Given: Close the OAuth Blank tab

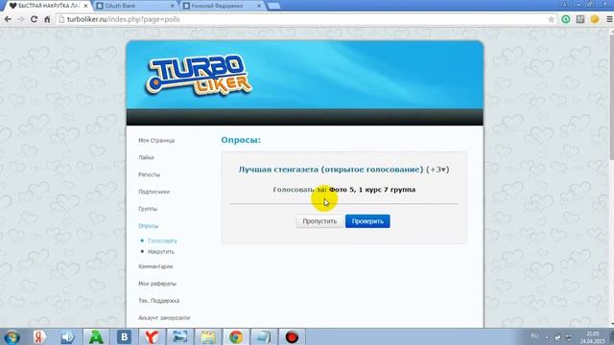Looking at the screenshot, I should [x=173, y=6].
